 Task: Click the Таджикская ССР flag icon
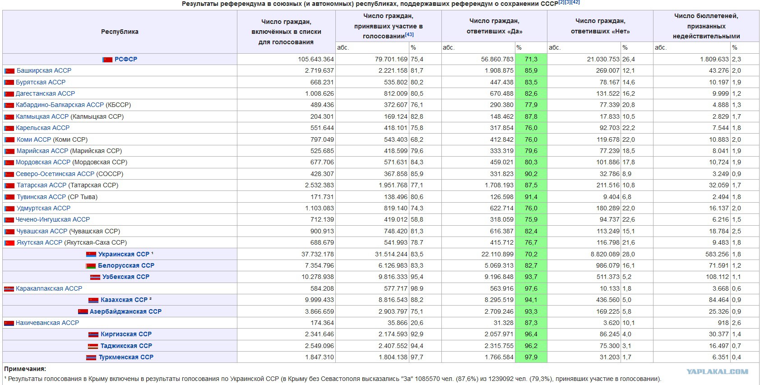tap(93, 346)
